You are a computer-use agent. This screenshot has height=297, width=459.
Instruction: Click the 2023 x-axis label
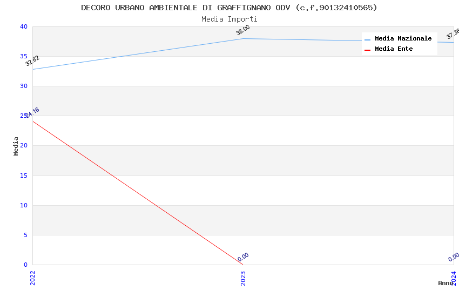click(243, 278)
